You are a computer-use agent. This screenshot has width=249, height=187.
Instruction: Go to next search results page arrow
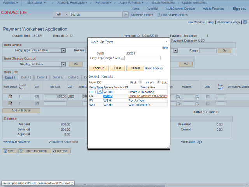pos(159,82)
